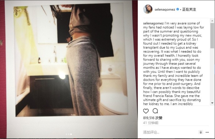
Task: Click the Polaroid bathroom photo
Action: tap(71, 60)
